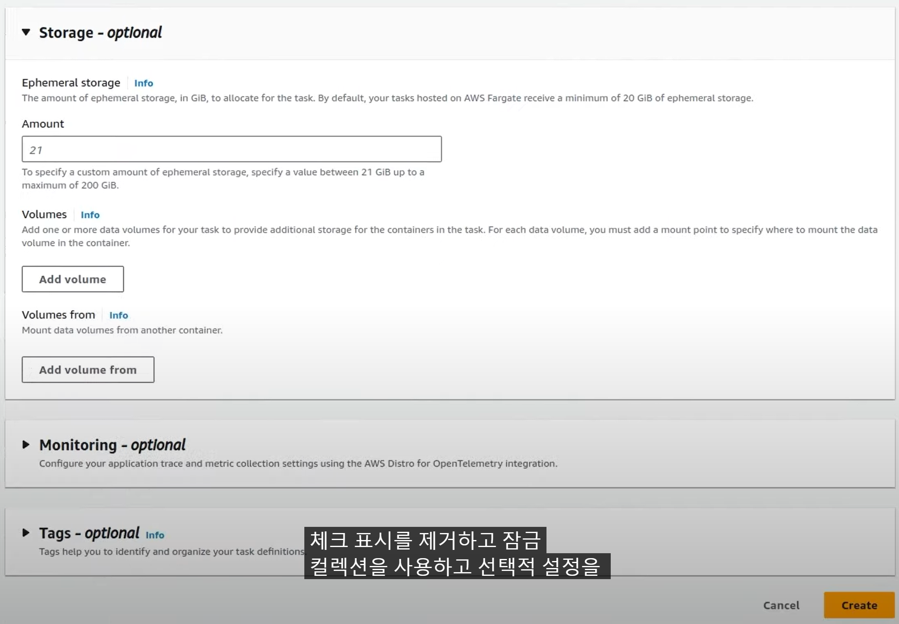
Task: Open Info link next to Volumes
Action: [90, 215]
